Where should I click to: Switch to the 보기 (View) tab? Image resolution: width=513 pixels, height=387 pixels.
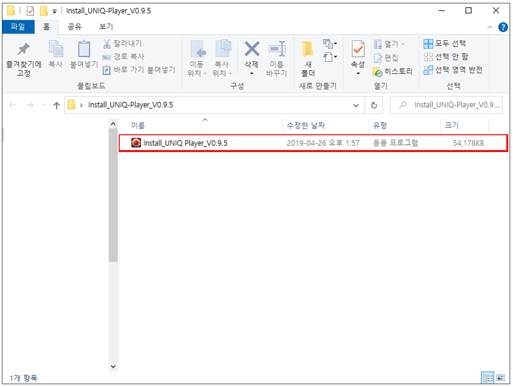tap(106, 26)
